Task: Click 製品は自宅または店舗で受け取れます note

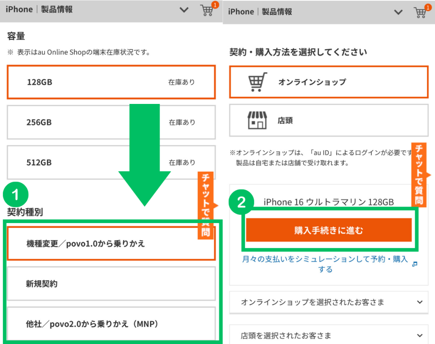Action: pyautogui.click(x=292, y=163)
